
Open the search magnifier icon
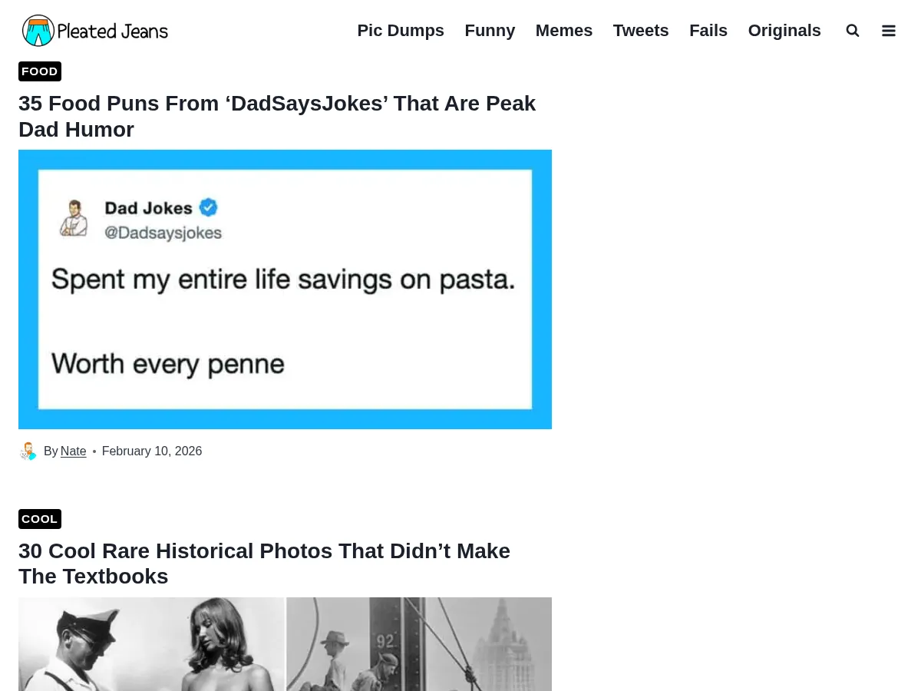pos(852,31)
